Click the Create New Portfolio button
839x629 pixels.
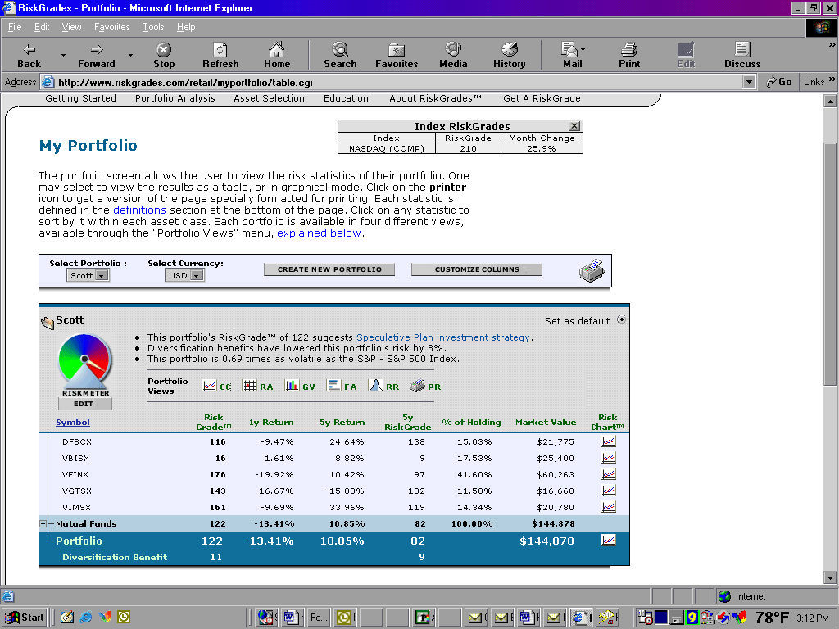(329, 269)
